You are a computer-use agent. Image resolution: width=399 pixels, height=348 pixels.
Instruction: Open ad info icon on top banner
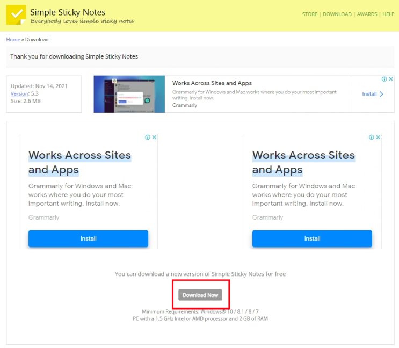(x=385, y=79)
